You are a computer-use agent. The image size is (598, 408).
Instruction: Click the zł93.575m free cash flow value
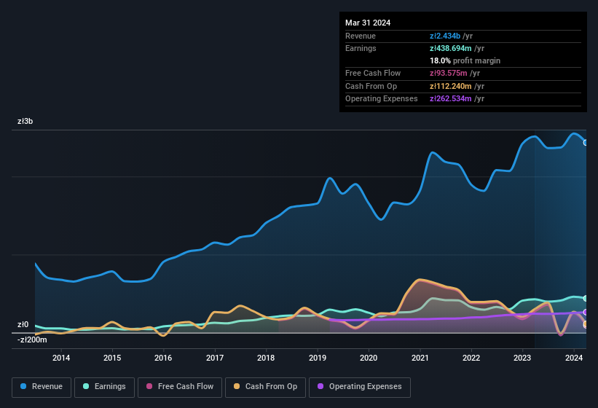point(448,73)
